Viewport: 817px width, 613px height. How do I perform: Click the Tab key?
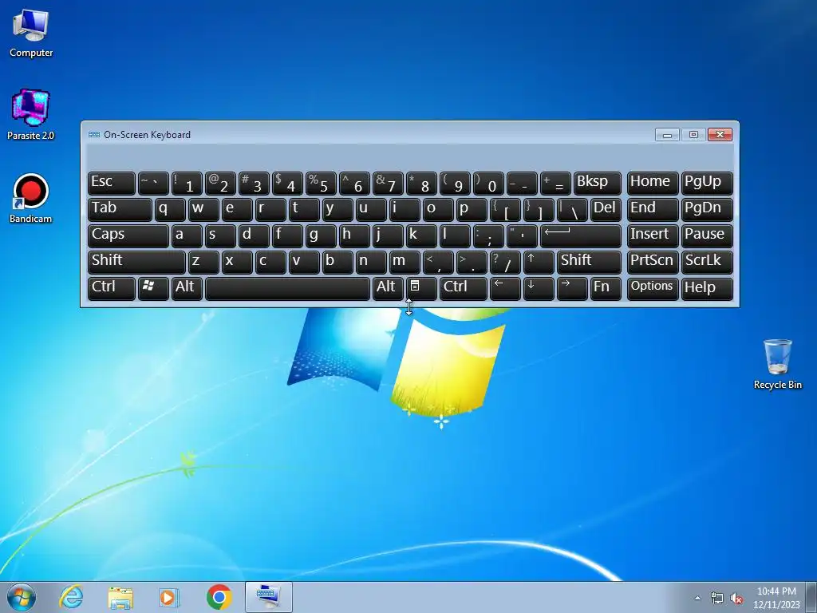click(120, 210)
